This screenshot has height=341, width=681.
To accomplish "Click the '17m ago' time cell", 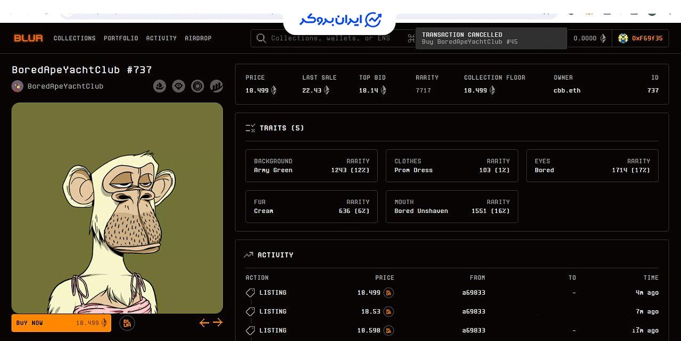I will coord(645,330).
